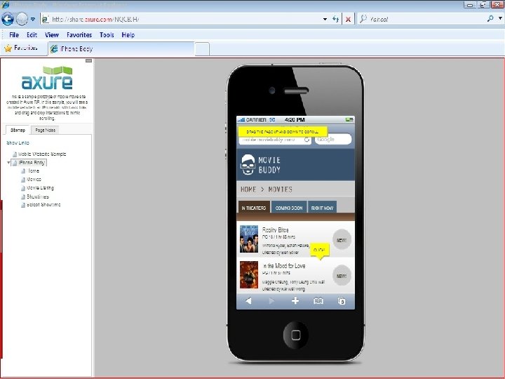The height and width of the screenshot is (379, 505).
Task: Click the Favorites star button
Action: click(x=21, y=48)
